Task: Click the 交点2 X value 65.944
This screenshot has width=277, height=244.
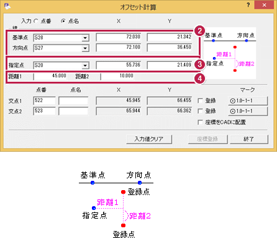Action: pos(119,111)
